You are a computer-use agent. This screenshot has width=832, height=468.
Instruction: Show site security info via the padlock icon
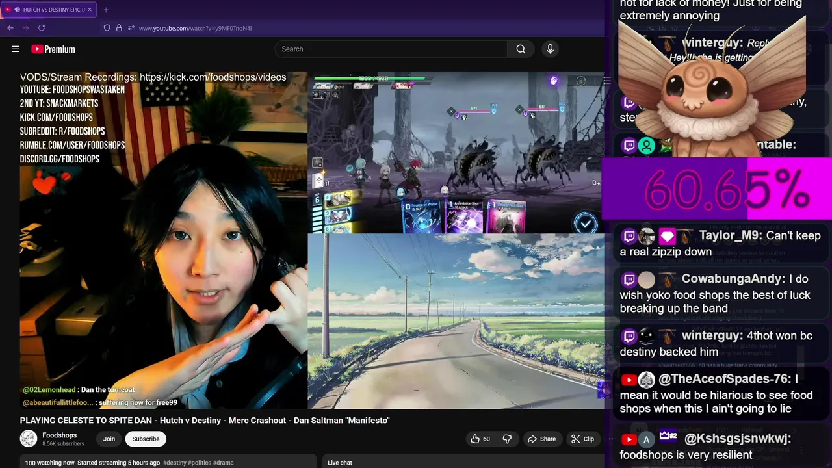coord(119,28)
